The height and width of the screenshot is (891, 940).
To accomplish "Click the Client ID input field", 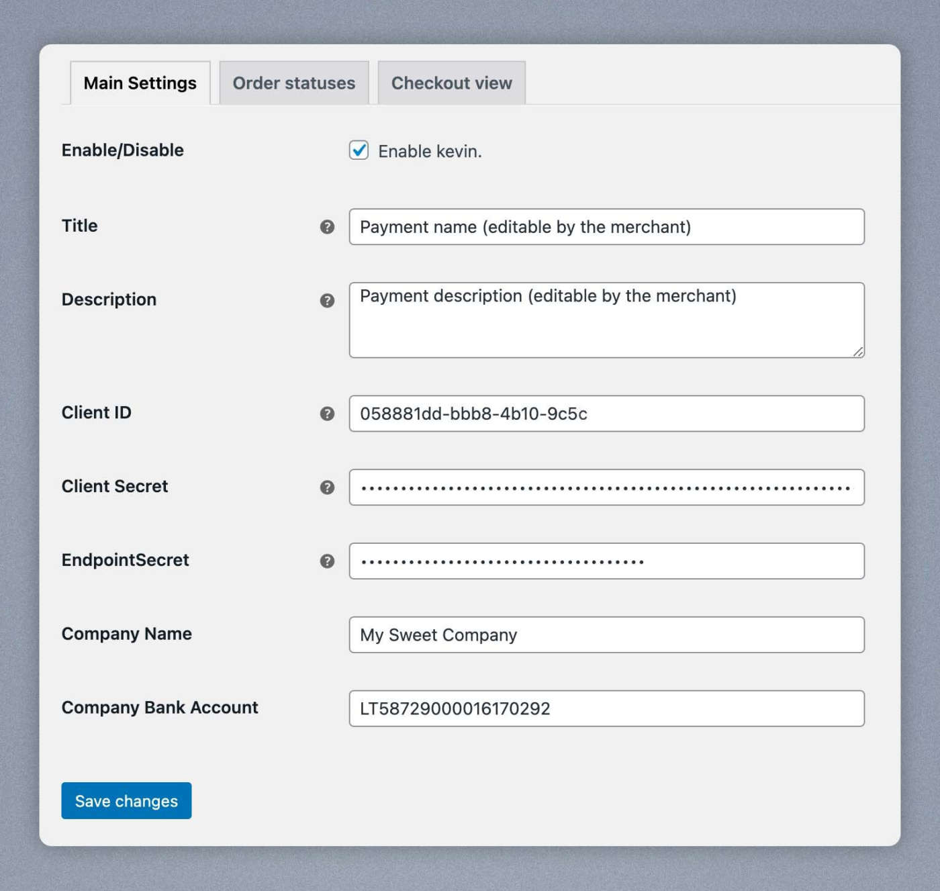I will tap(606, 414).
